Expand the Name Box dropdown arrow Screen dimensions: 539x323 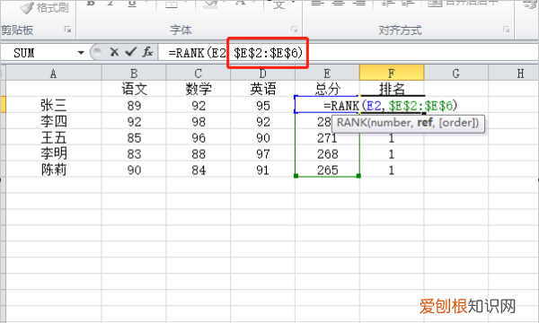point(81,53)
